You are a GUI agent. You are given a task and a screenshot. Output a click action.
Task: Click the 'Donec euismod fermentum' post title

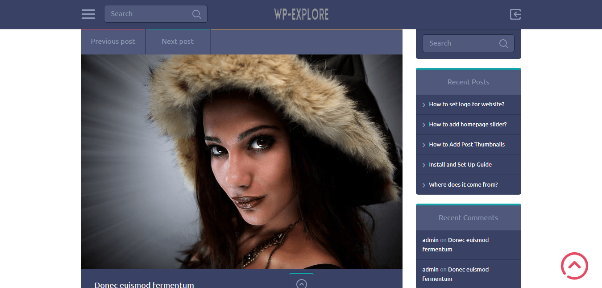pos(144,284)
